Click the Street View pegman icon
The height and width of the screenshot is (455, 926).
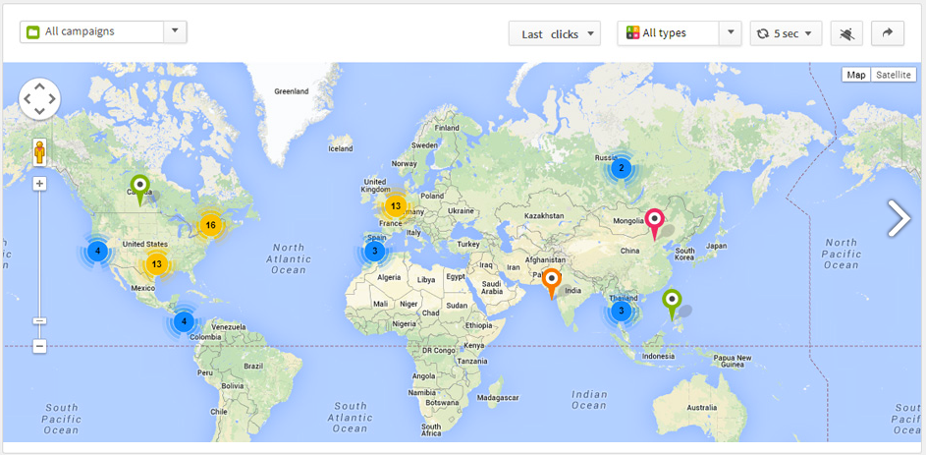[x=39, y=152]
